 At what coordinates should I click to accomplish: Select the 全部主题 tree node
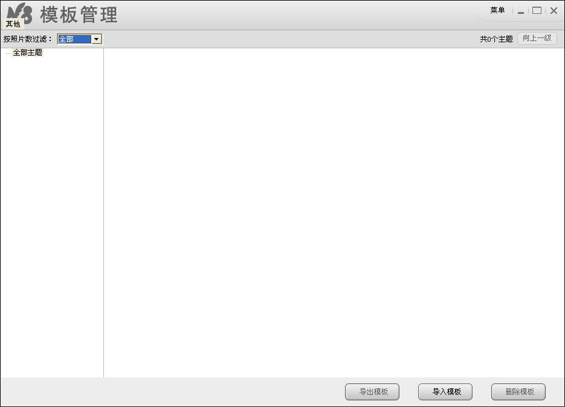(28, 53)
